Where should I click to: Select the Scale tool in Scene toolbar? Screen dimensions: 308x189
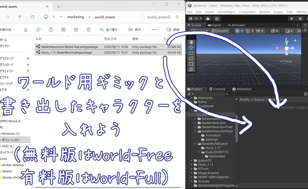click(191, 58)
